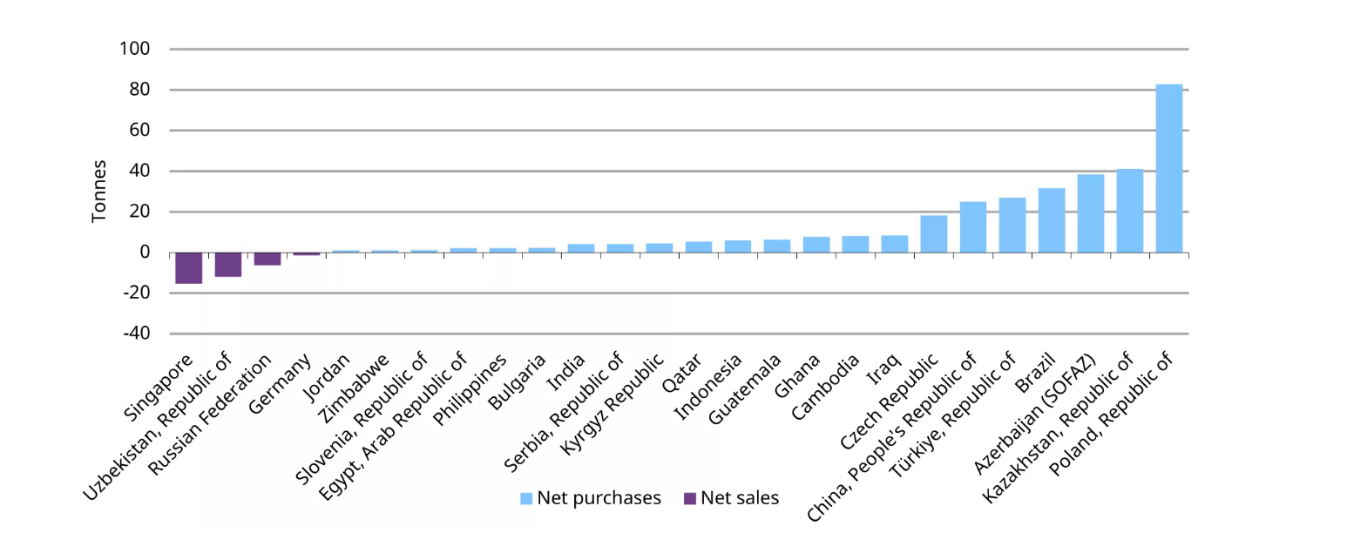Click the China bar
Viewport: 1347px width, 533px height.
972,227
